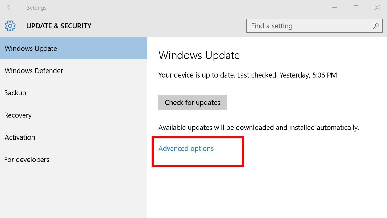387x218 pixels.
Task: Open the Windows Defender section
Action: click(73, 70)
